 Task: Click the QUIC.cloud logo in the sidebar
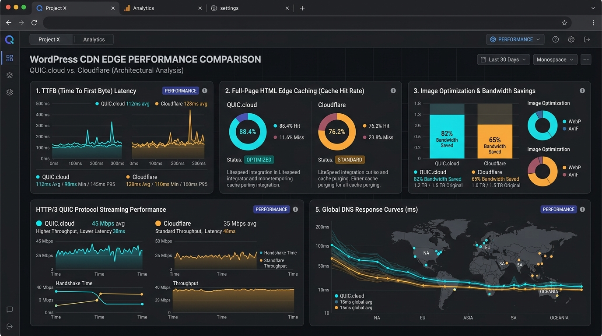(x=10, y=40)
